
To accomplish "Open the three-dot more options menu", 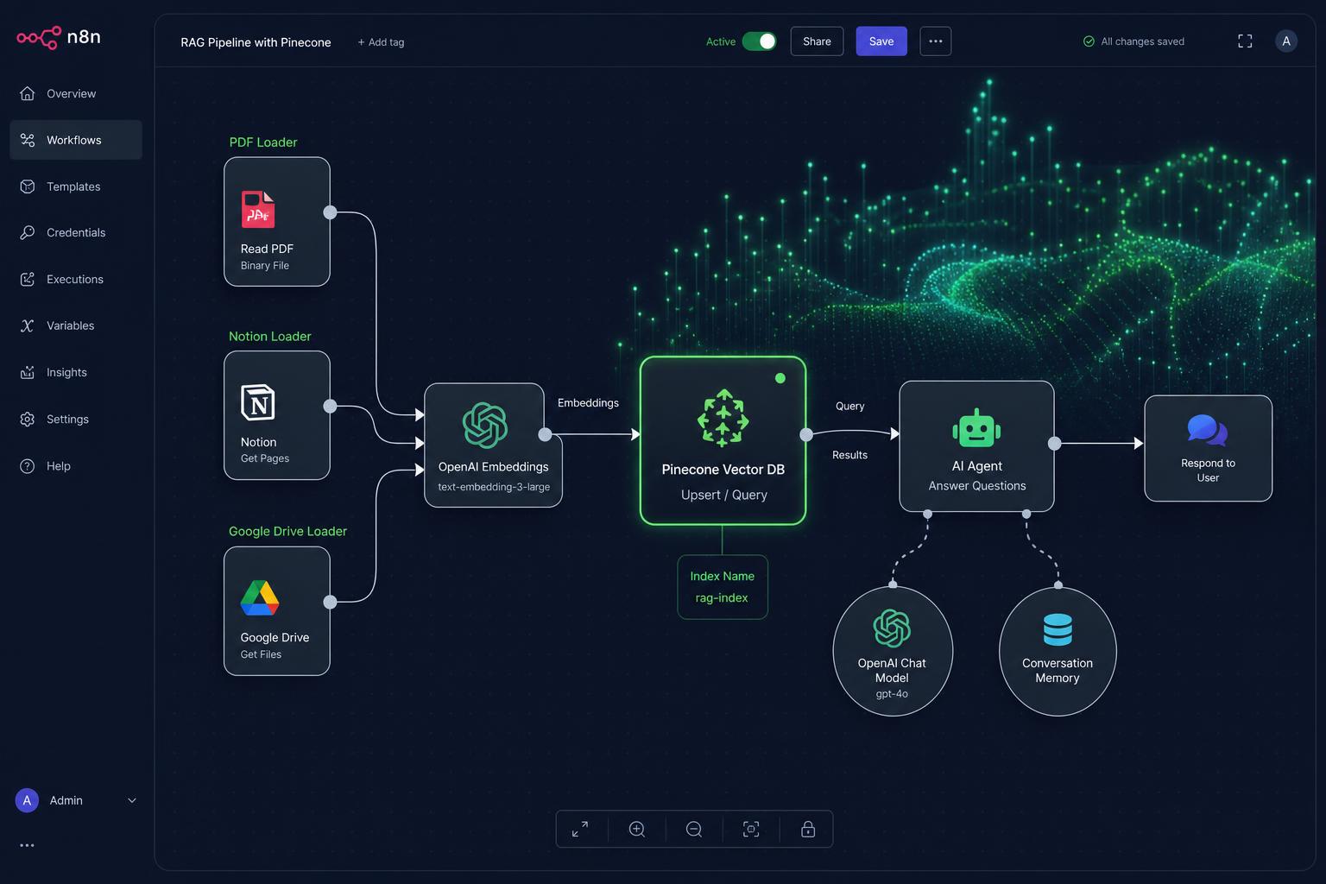I will pos(936,41).
